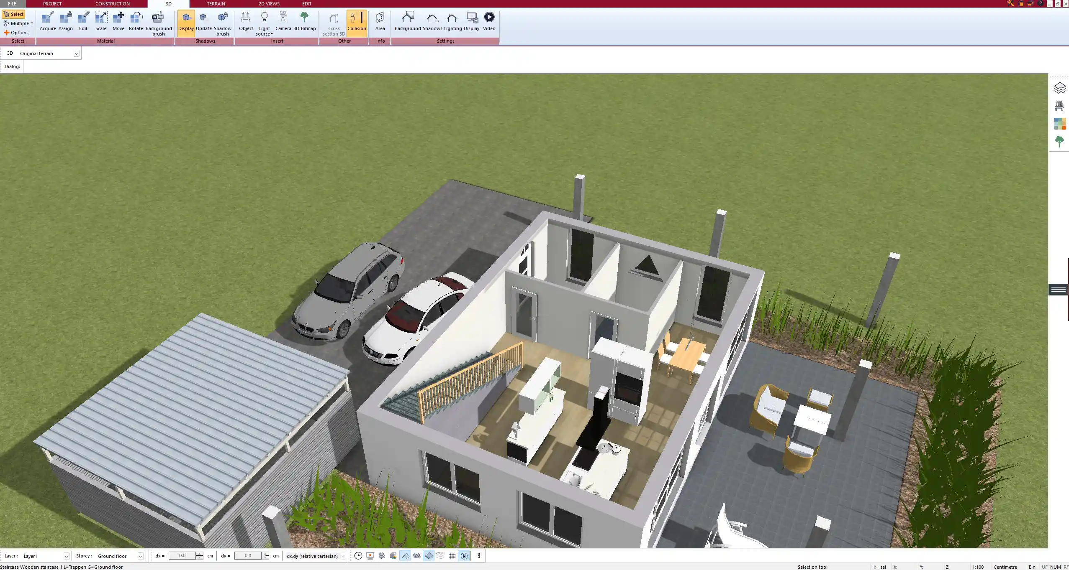Expand the Original terrain dropdown

pyautogui.click(x=77, y=53)
